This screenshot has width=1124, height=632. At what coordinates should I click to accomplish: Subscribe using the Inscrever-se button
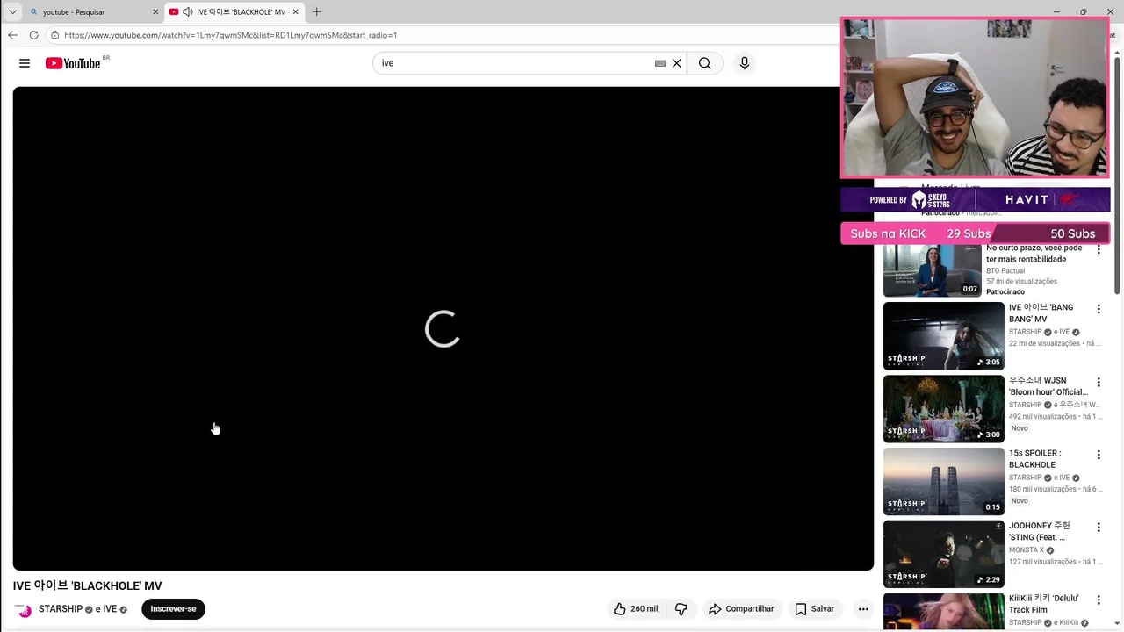point(173,608)
